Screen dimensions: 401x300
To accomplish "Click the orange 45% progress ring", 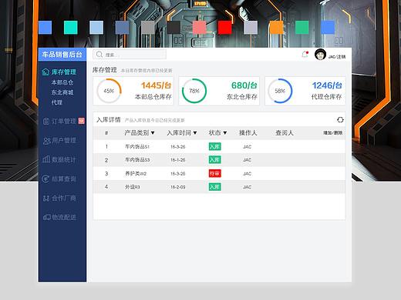I will click(x=109, y=91).
